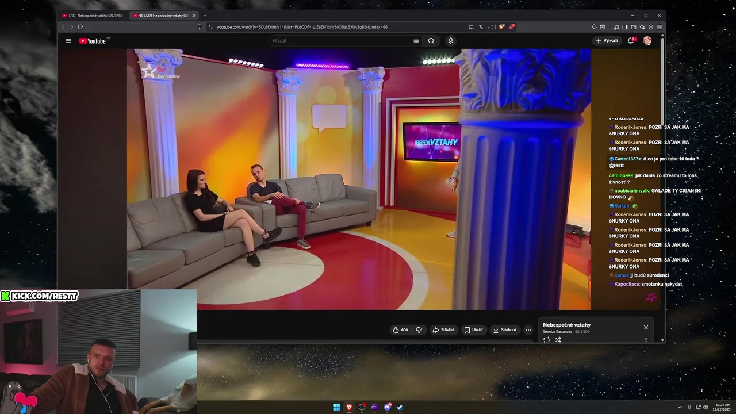
Task: Click the YouTube search magnifier button
Action: point(431,41)
